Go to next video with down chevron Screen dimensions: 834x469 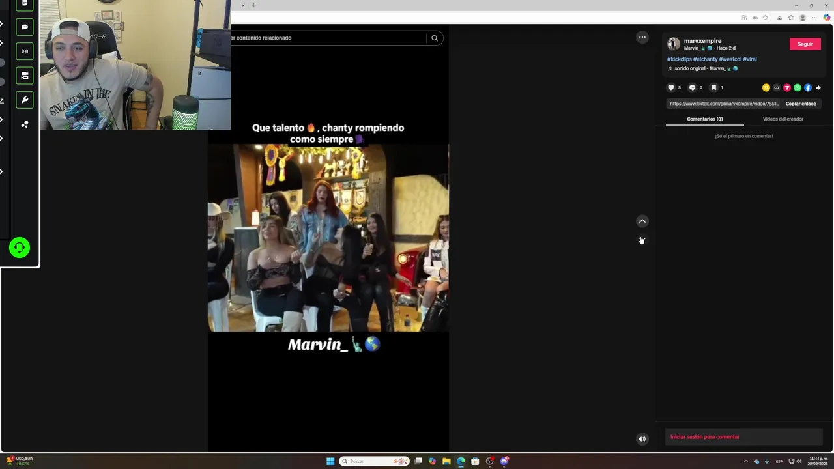coord(642,241)
